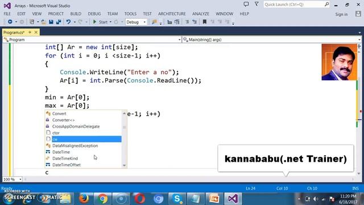
Task: Open the HELP menu
Action: (x=244, y=14)
